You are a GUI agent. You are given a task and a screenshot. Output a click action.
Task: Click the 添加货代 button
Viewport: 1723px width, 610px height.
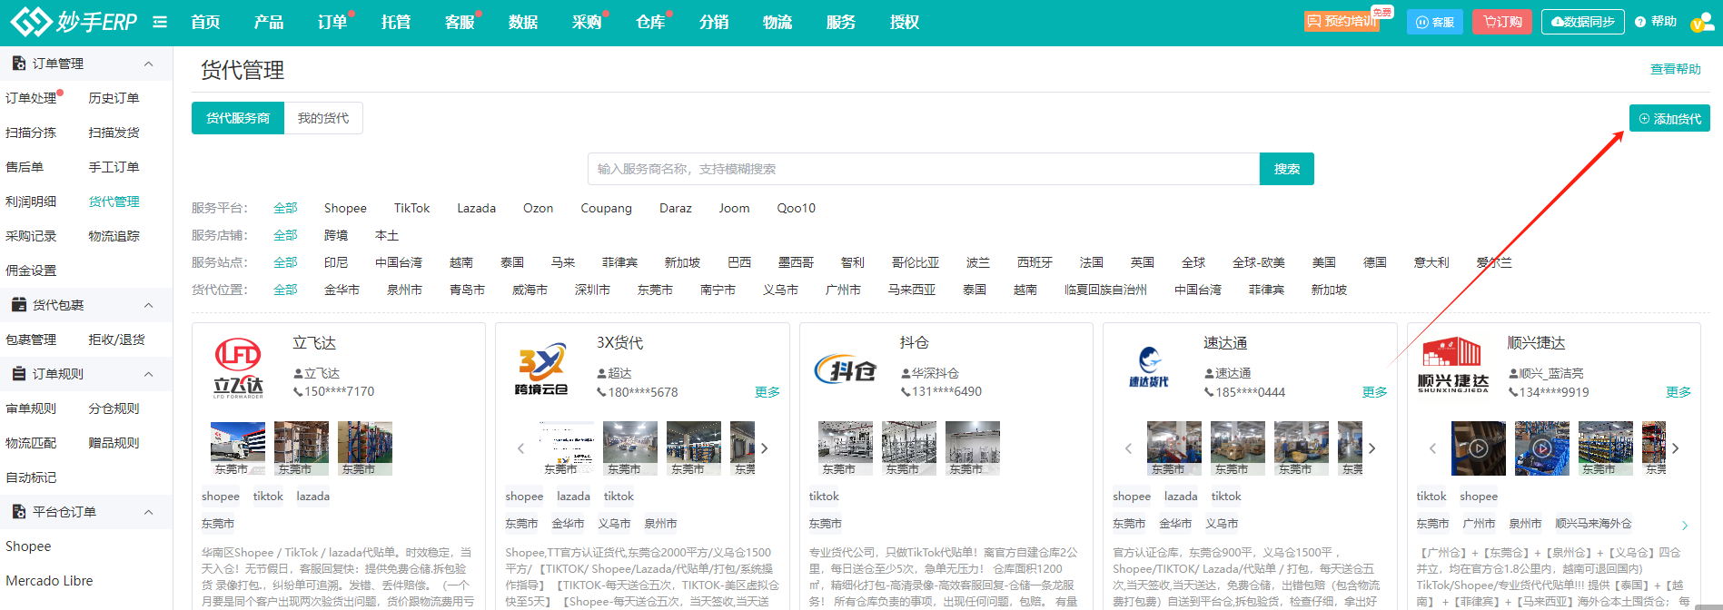(x=1669, y=118)
